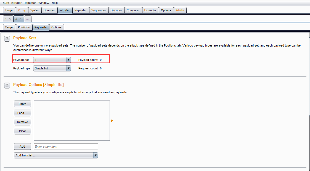Click inside the empty payload list box
This screenshot has width=310, height=171.
[x=72, y=121]
